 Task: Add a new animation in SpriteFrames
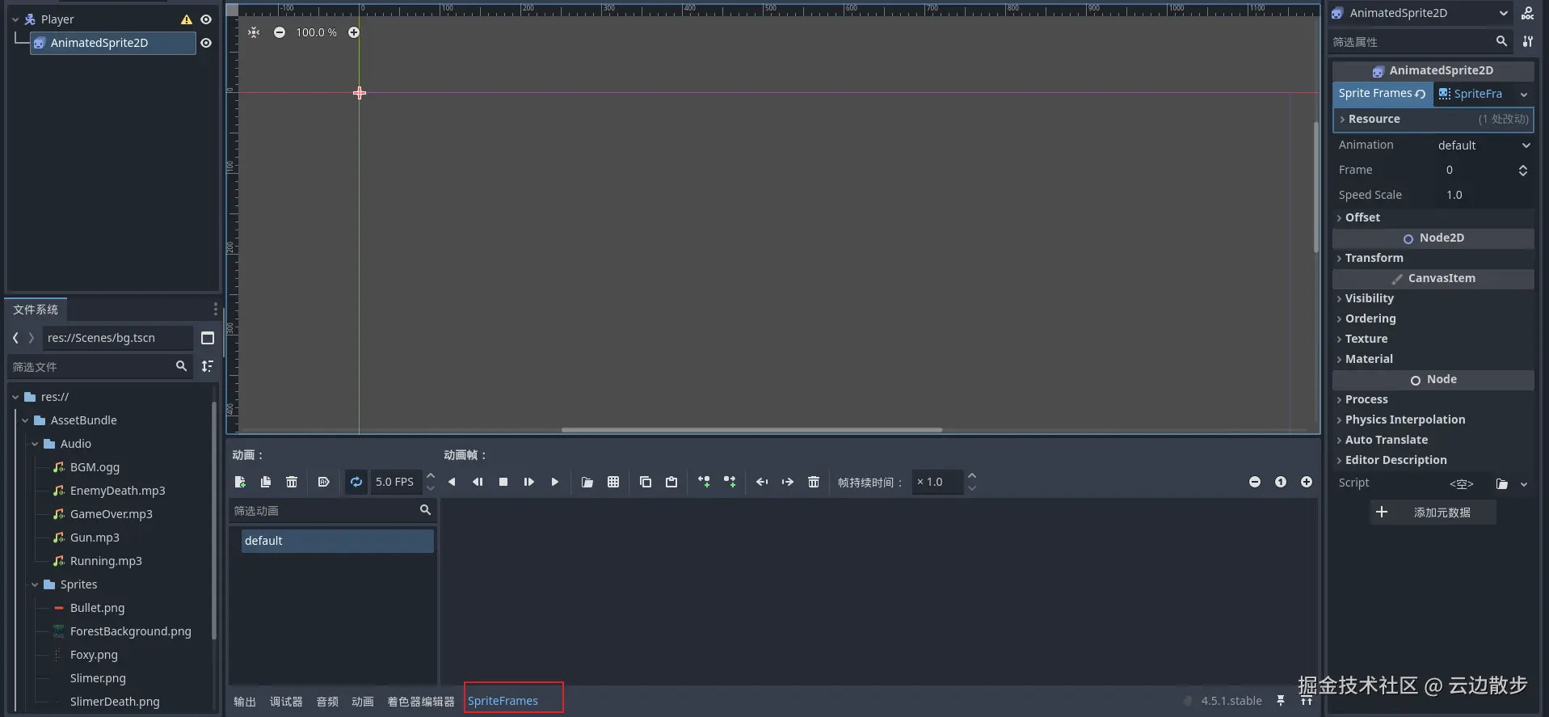[x=240, y=482]
